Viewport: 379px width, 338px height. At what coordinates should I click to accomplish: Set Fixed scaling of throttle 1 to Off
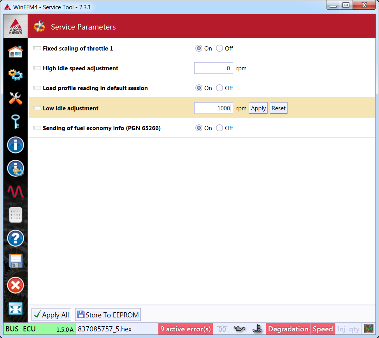click(219, 49)
